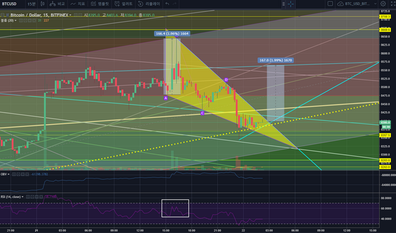This screenshot has height=233, width=396.
Task: Click the 8600.0 price axis tick
Action: (x=385, y=53)
